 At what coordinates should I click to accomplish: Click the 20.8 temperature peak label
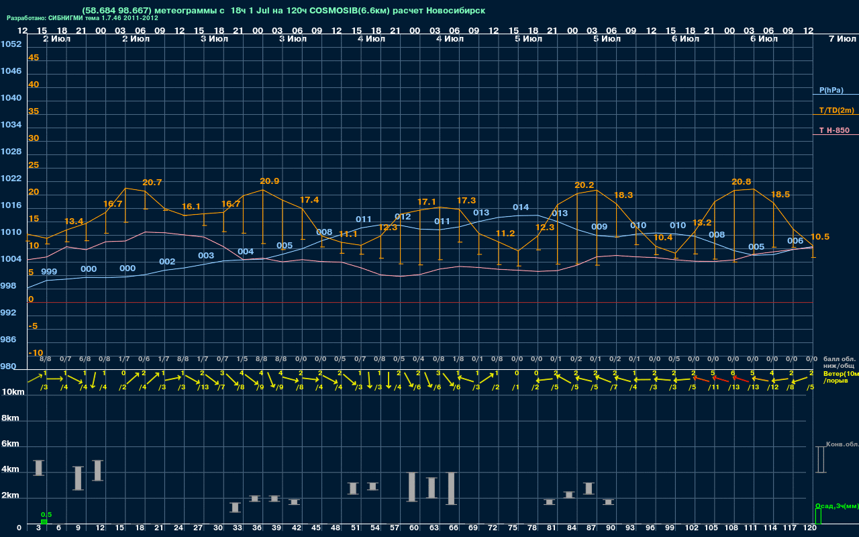pos(742,182)
